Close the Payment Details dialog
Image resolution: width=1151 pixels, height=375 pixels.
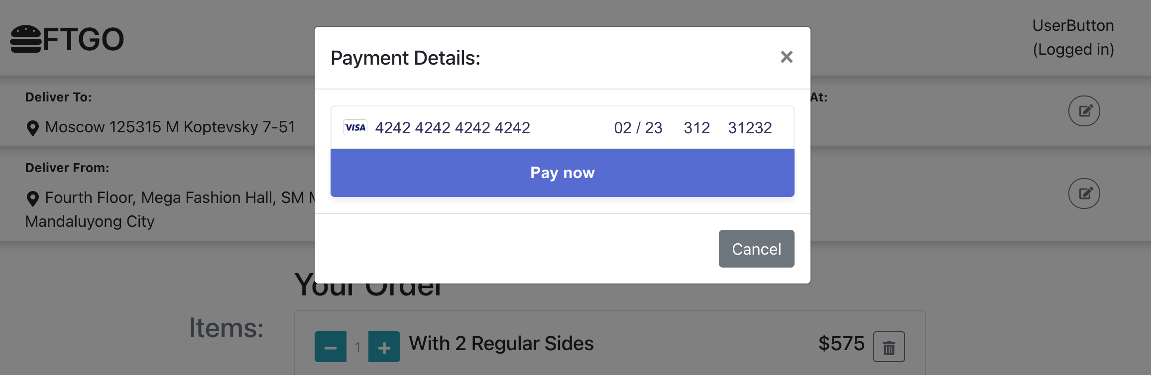pos(787,57)
